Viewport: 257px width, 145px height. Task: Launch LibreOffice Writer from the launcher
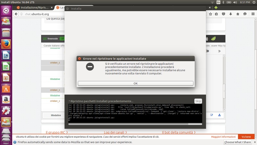coord(6,55)
